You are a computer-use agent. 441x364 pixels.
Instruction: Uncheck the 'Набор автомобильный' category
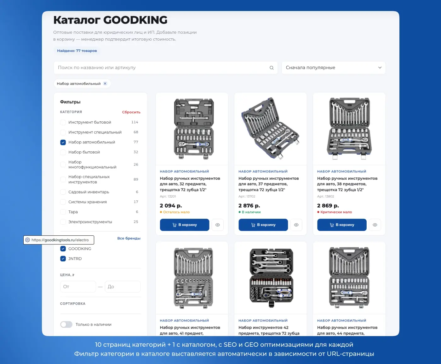click(x=63, y=142)
